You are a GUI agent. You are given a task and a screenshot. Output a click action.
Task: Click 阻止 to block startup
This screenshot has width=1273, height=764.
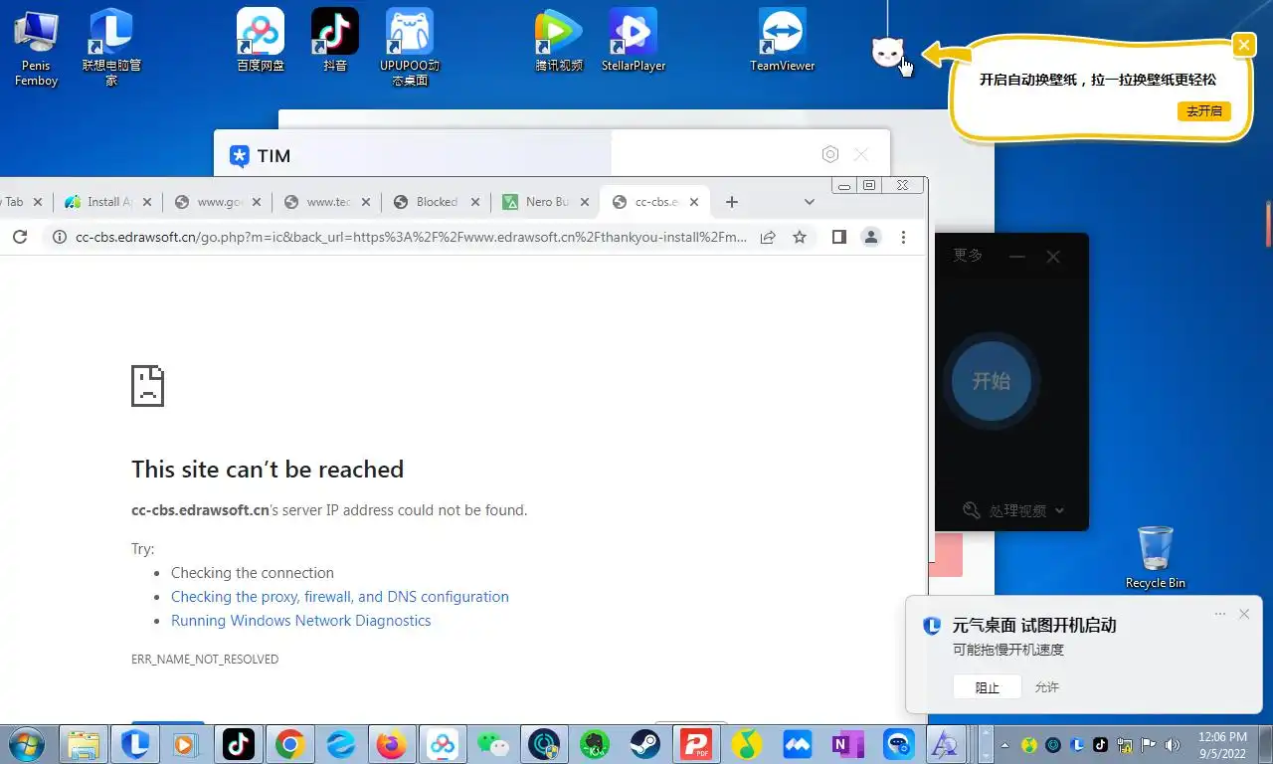pyautogui.click(x=987, y=686)
